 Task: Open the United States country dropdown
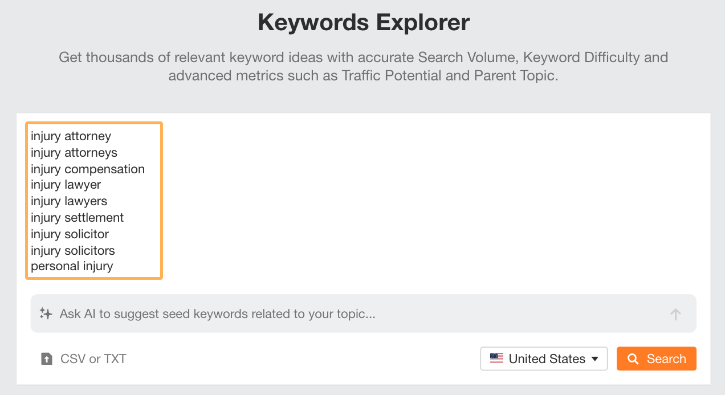tap(543, 359)
